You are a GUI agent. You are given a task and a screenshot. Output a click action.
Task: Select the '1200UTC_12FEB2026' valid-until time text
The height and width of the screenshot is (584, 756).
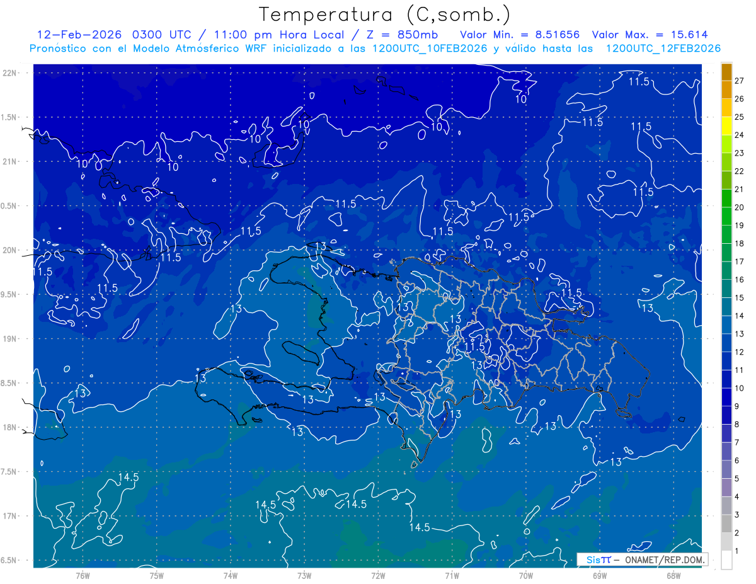[x=663, y=49]
